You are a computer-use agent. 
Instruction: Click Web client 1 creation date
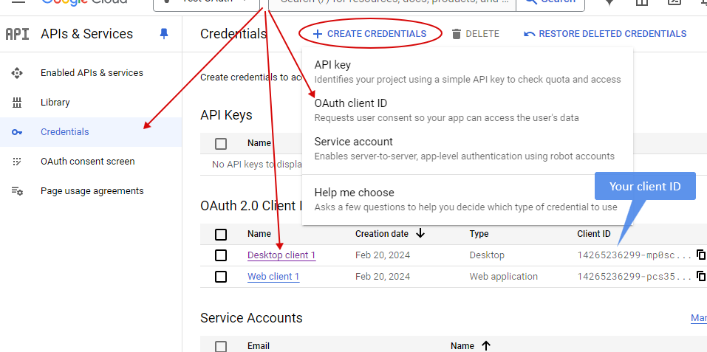383,277
